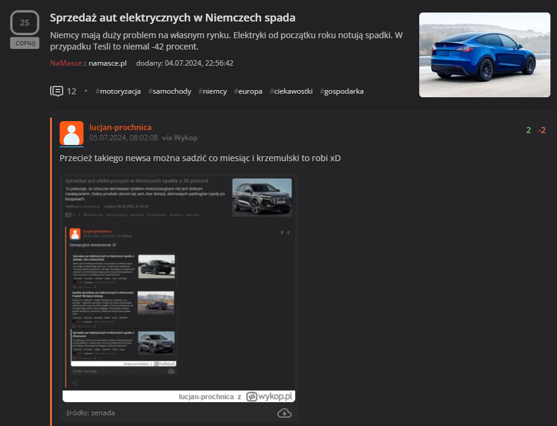Enlarge the embedded screenshot image in comment
557x426 pixels.
pos(179,289)
